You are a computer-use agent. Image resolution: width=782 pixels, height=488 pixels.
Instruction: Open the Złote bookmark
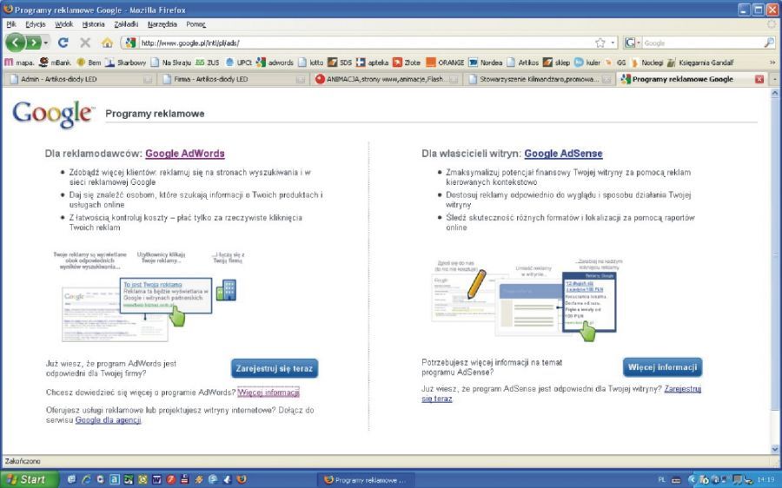pyautogui.click(x=407, y=63)
